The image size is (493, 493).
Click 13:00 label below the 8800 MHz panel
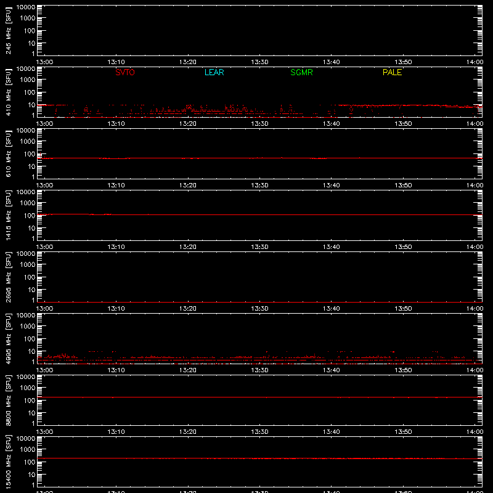(x=44, y=432)
